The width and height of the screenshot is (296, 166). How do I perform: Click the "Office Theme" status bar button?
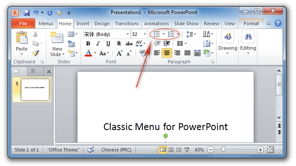(x=63, y=150)
